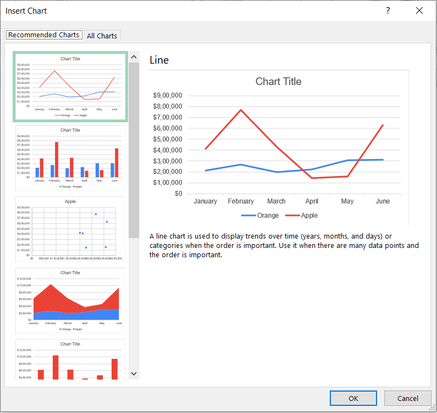Click the $5,00,000 axis value in preview
Screen dimensions: 437x413
[x=168, y=139]
